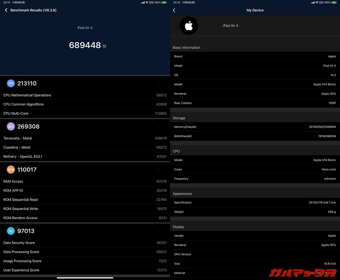Open the Terracotta - Metal result row
The height and width of the screenshot is (280, 340).
pos(85,138)
